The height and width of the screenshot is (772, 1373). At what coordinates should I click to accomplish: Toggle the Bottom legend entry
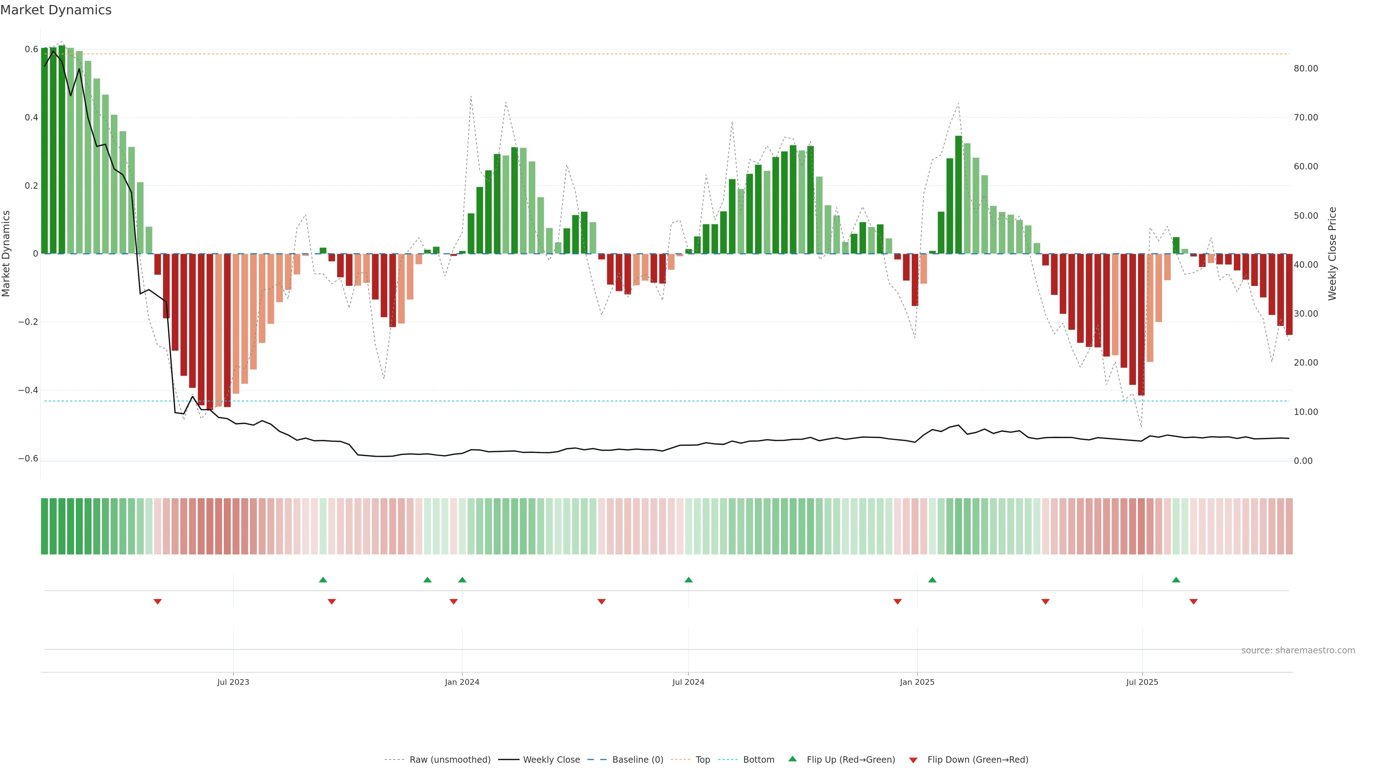pyautogui.click(x=758, y=760)
